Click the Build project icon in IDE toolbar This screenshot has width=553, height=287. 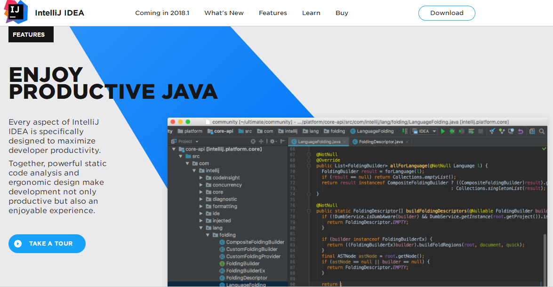(x=405, y=131)
